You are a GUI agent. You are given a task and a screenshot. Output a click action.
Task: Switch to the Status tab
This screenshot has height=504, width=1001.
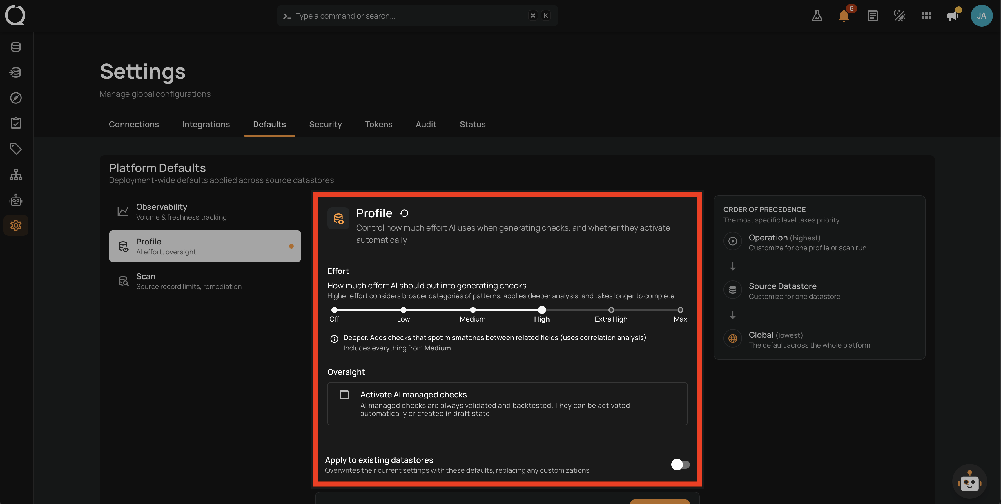[x=473, y=124]
